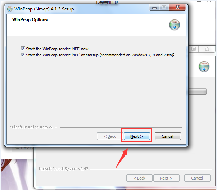Click < Back in the background installer window

point(139,178)
